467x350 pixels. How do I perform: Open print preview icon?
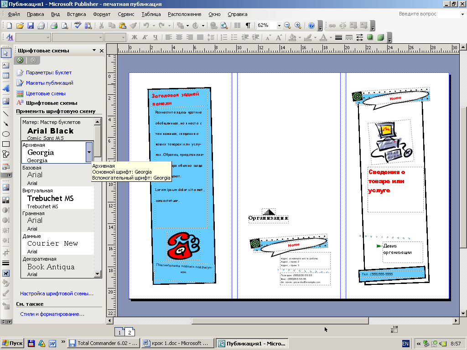65,26
